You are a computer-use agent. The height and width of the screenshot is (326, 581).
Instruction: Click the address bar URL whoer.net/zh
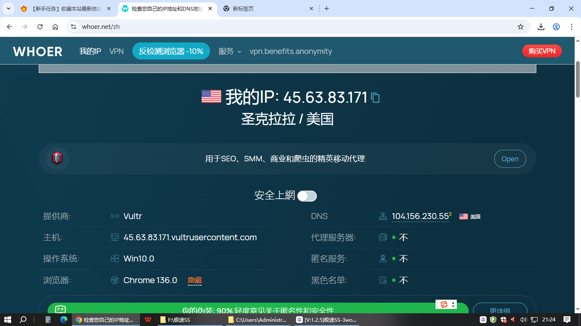click(101, 27)
